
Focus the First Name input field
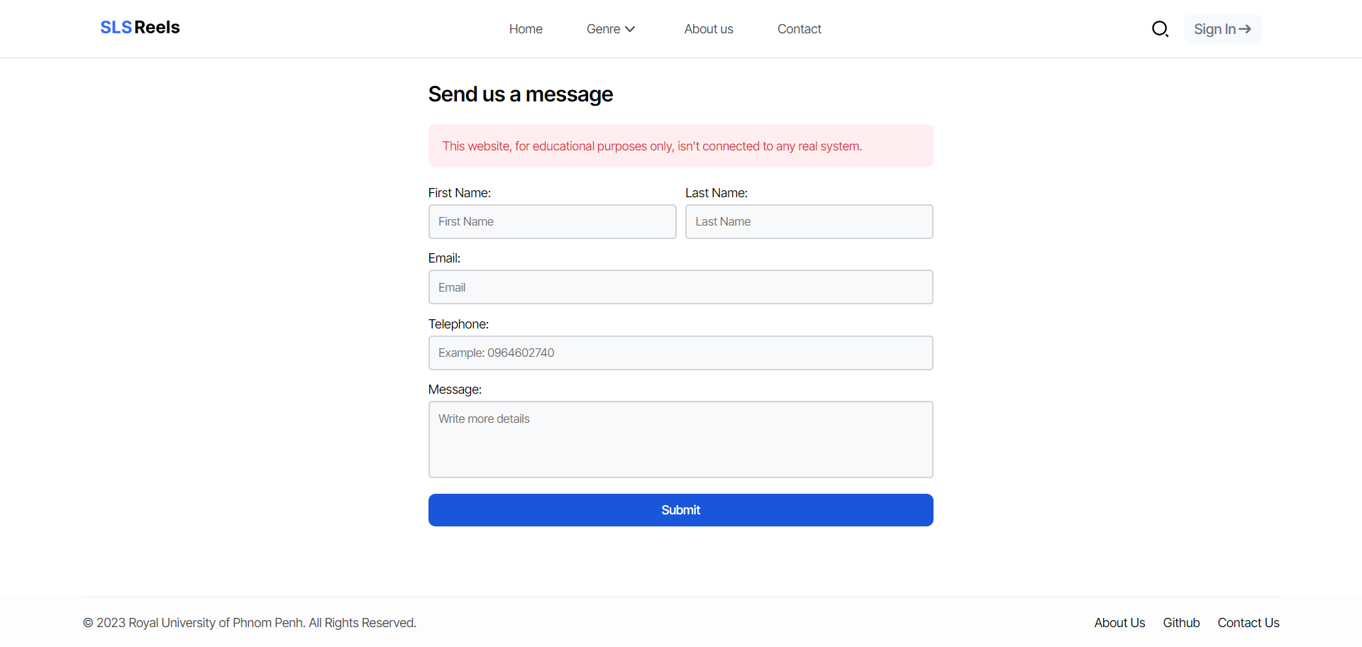pyautogui.click(x=552, y=222)
